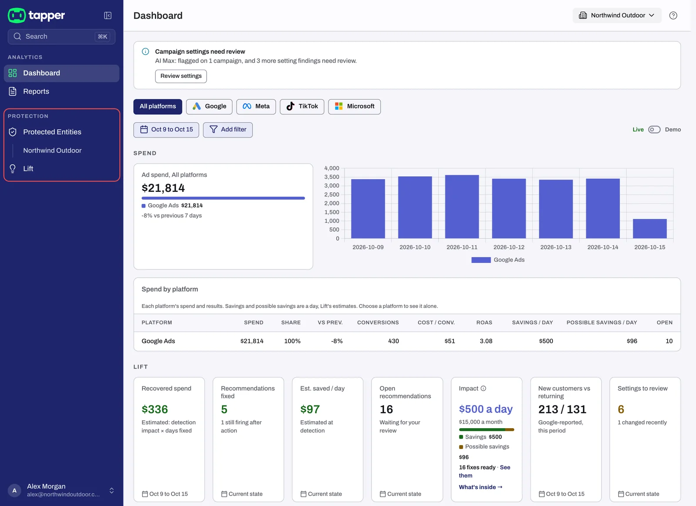696x506 pixels.
Task: Click the info icon beside campaign alert
Action: (x=146, y=51)
